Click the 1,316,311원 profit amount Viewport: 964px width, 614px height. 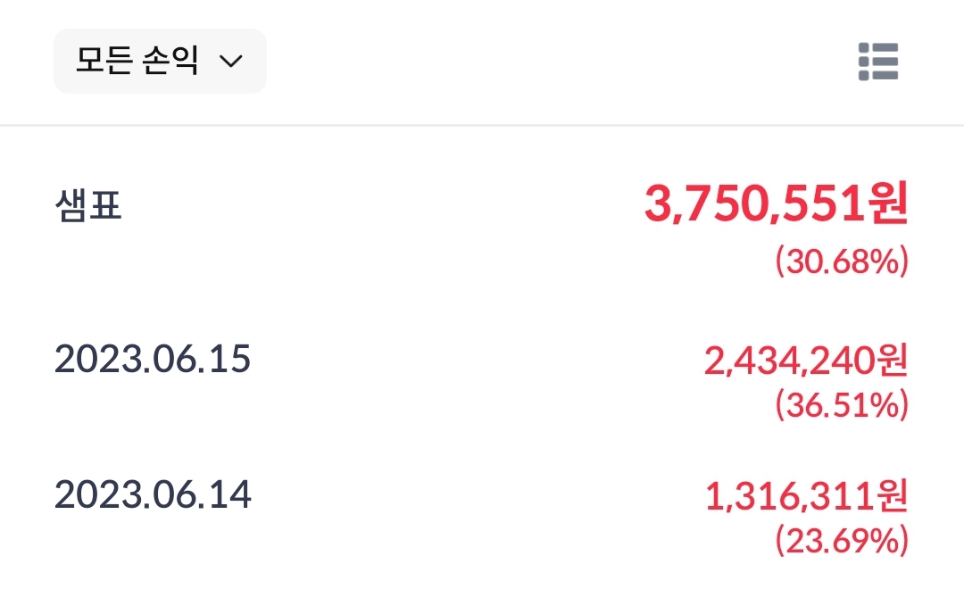pos(806,496)
